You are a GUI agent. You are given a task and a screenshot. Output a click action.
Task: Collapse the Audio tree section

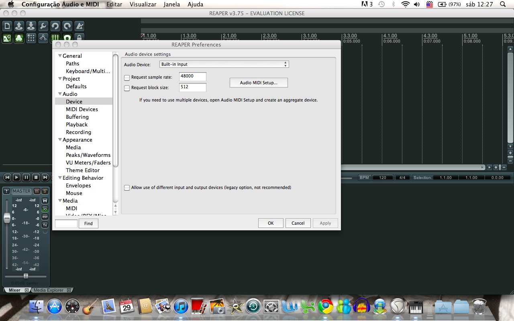click(x=60, y=94)
